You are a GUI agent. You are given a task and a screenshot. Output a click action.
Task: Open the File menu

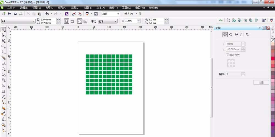tap(11, 8)
